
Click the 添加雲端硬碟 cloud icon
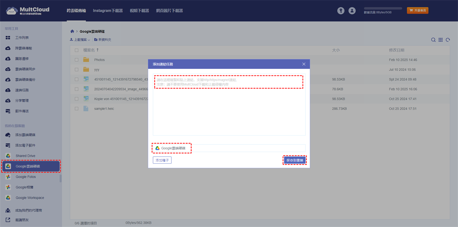8,135
